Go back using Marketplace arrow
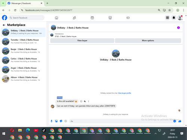 coord(4,25)
